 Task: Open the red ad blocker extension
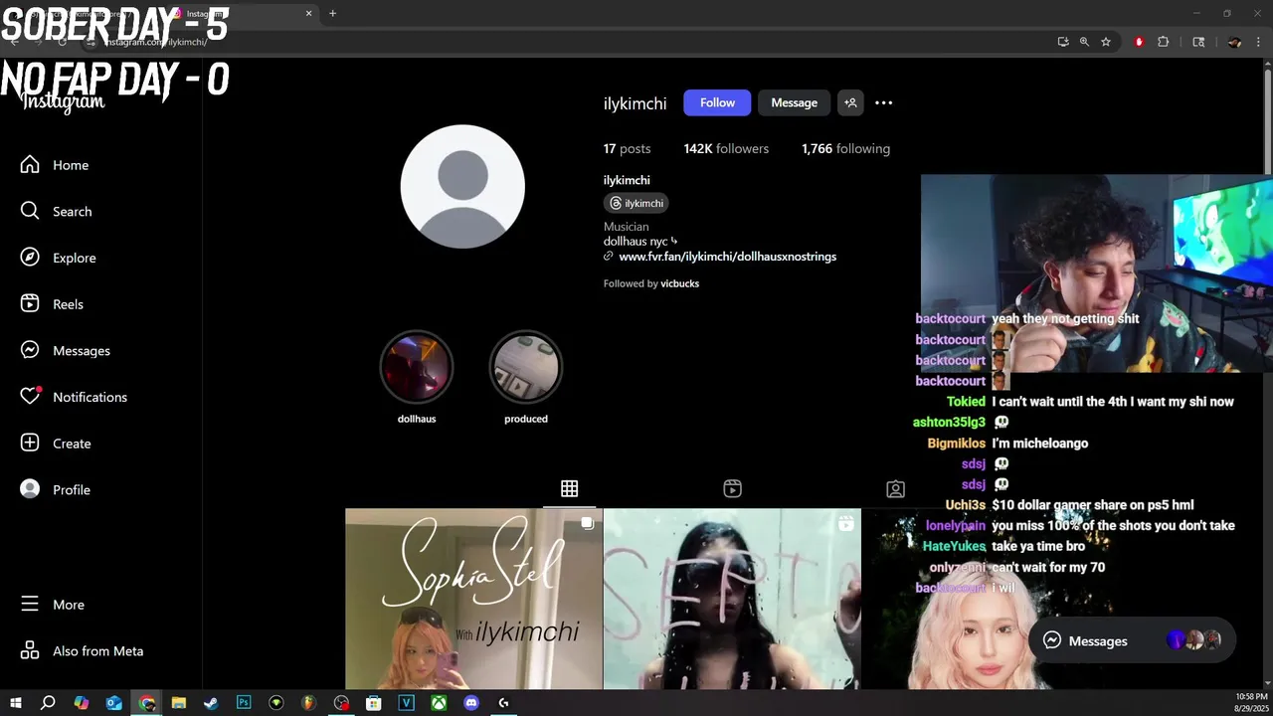click(1139, 42)
